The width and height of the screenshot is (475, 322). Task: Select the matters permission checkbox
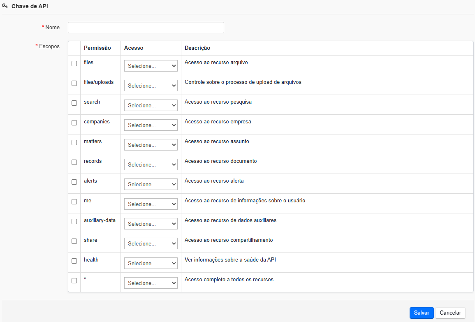coord(74,142)
